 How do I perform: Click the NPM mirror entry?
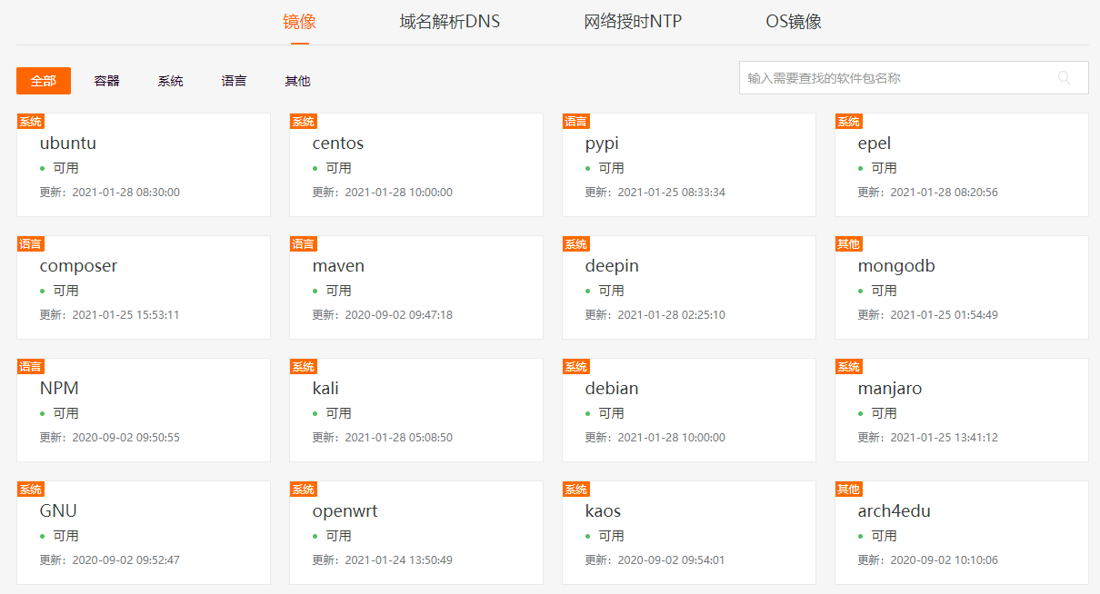pyautogui.click(x=143, y=409)
